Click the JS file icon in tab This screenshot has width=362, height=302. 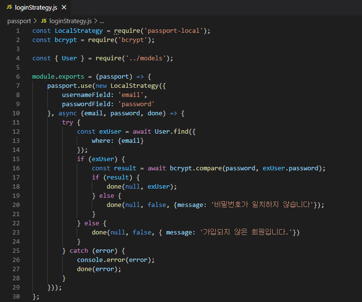pos(9,7)
